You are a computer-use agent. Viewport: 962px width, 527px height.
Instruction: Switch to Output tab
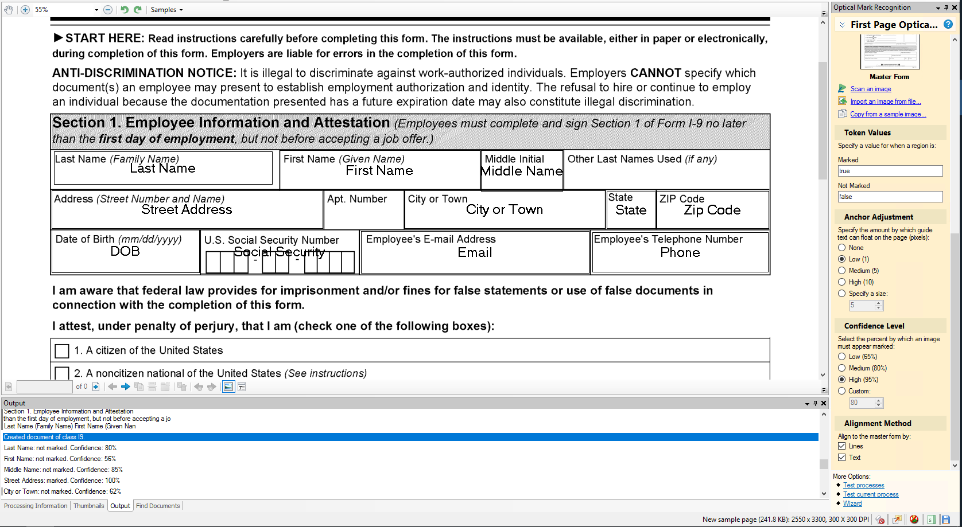(x=121, y=506)
